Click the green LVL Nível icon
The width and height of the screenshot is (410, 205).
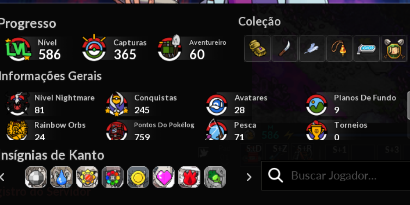pyautogui.click(x=18, y=49)
